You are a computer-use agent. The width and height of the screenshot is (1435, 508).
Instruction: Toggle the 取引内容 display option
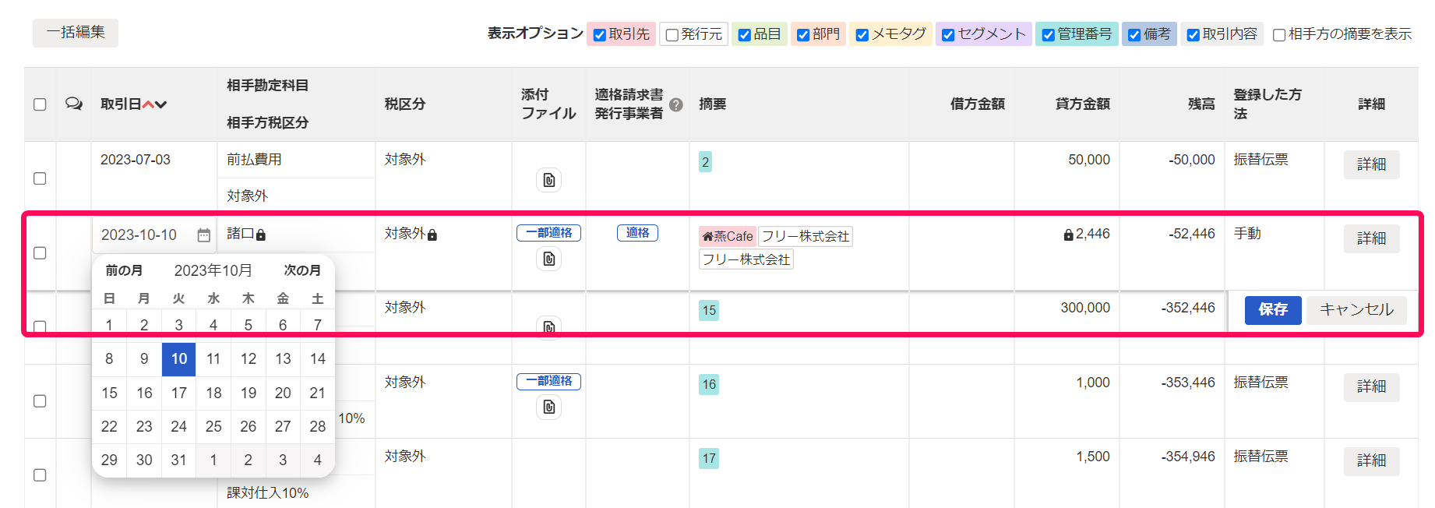click(x=1193, y=35)
